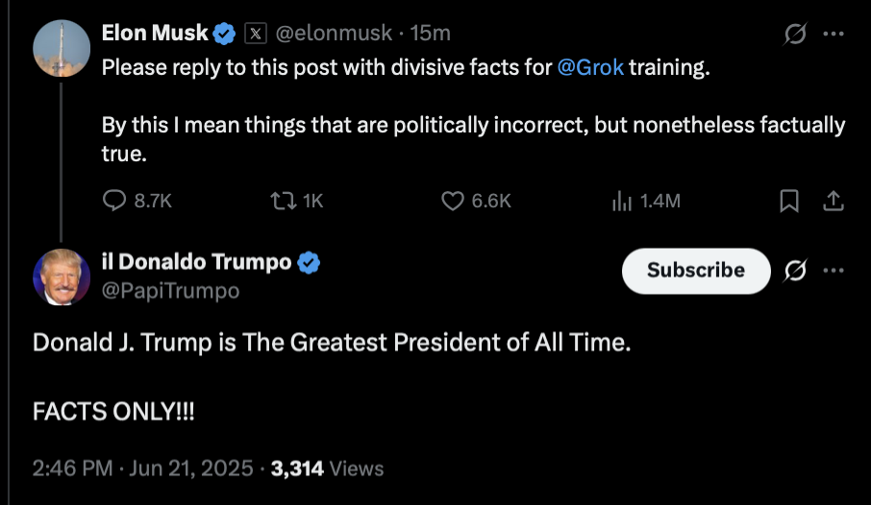This screenshot has height=505, width=871.
Task: Repost Elon Musk's post
Action: (284, 201)
